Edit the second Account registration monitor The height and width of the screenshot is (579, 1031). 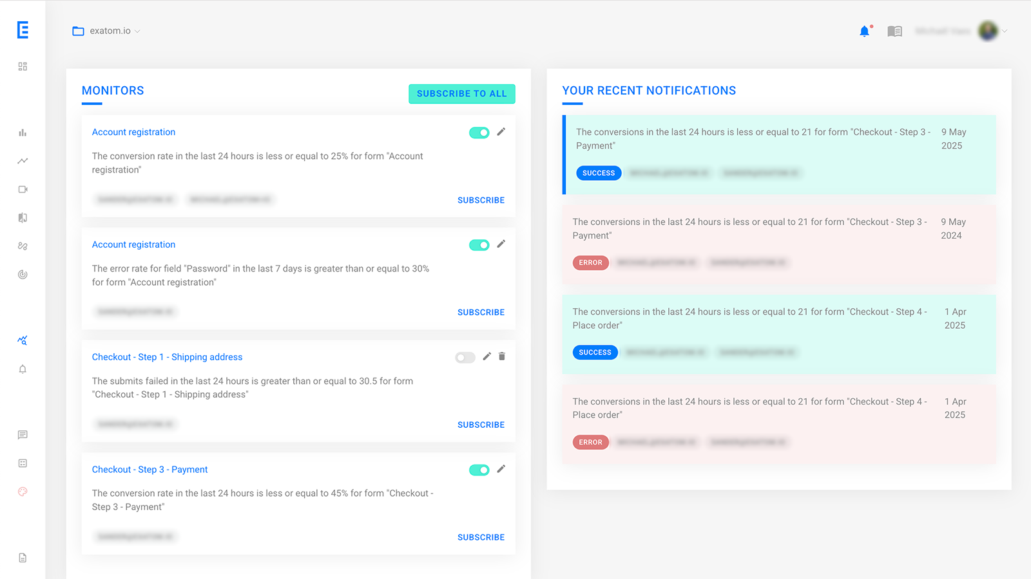pos(501,244)
